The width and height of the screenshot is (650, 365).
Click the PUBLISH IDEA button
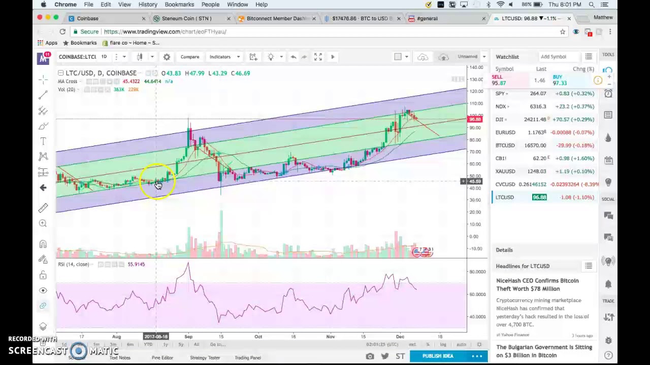(438, 356)
